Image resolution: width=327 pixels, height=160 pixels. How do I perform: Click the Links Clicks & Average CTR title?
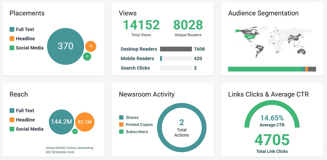tap(268, 94)
